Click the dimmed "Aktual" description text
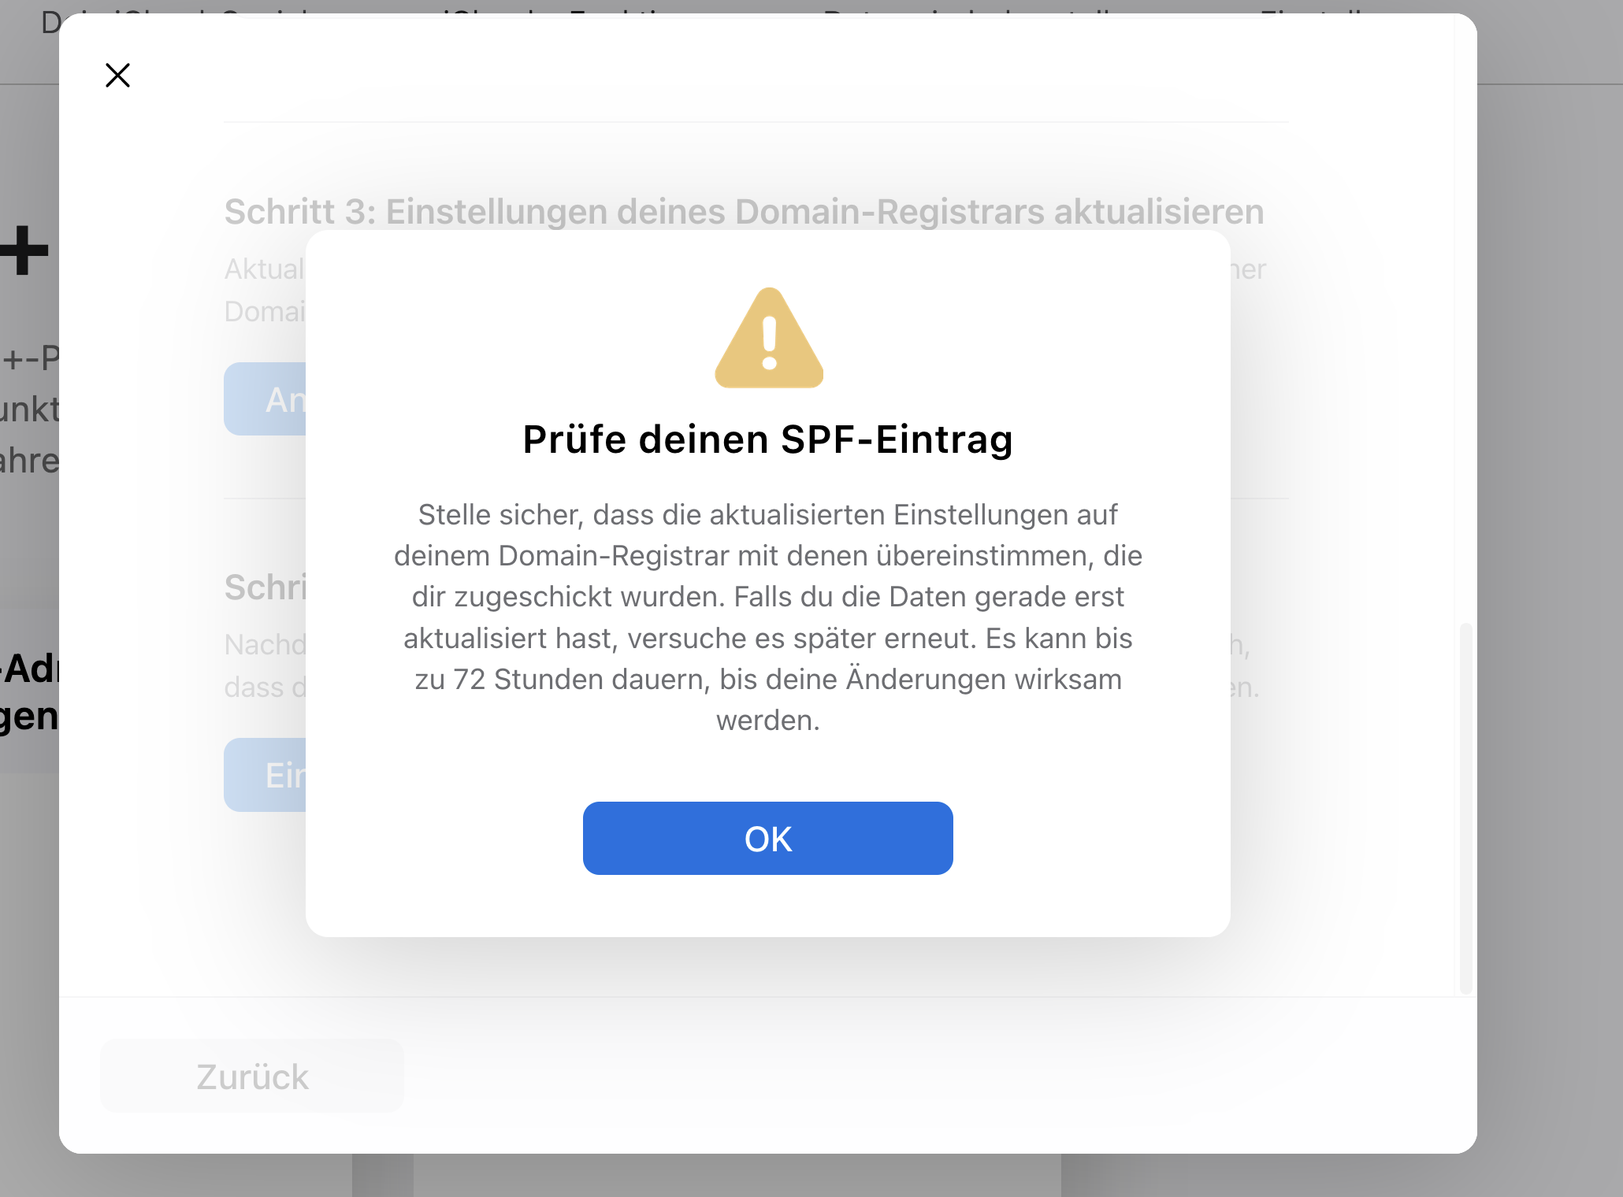Screen dimensions: 1623x1197 pos(264,269)
